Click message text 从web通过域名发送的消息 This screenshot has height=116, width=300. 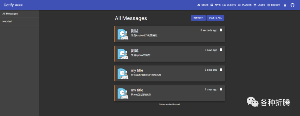[x=146, y=75]
